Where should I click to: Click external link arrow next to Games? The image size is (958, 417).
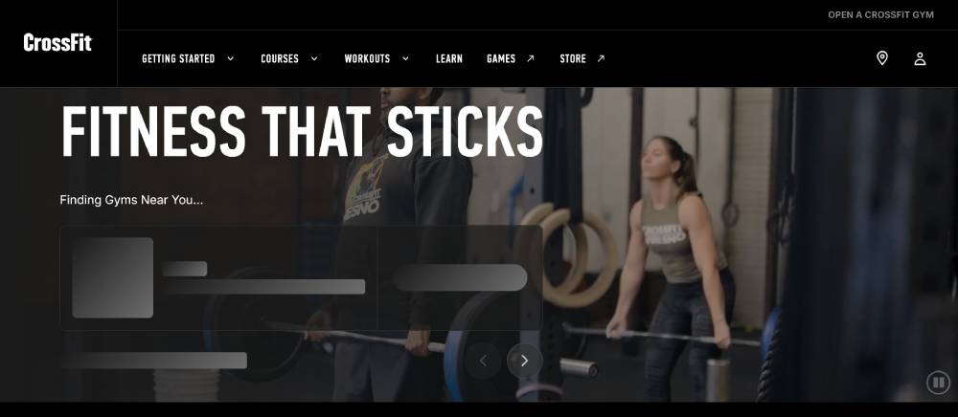point(531,58)
